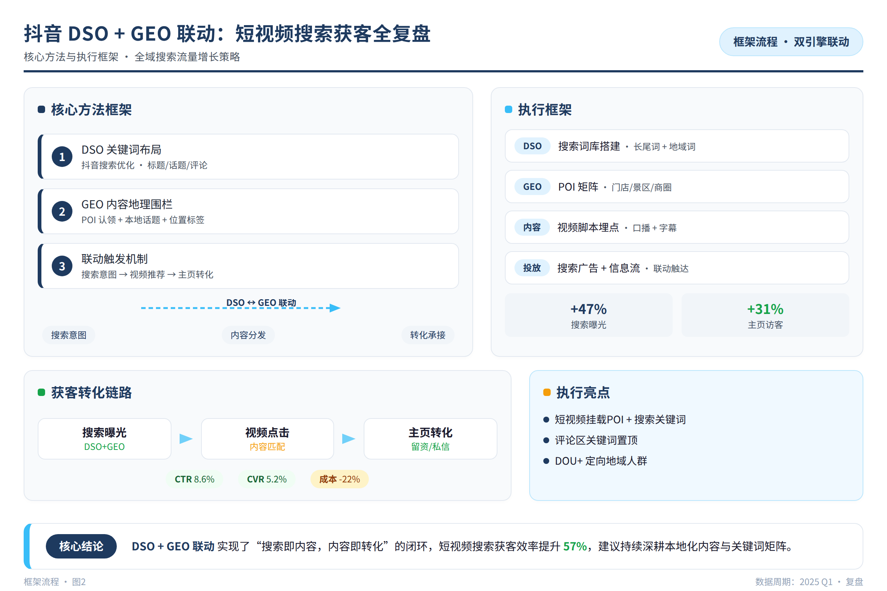Click arrow between 视频点击 and 主页转化
Viewport: 887px width, 591px height.
tap(349, 439)
